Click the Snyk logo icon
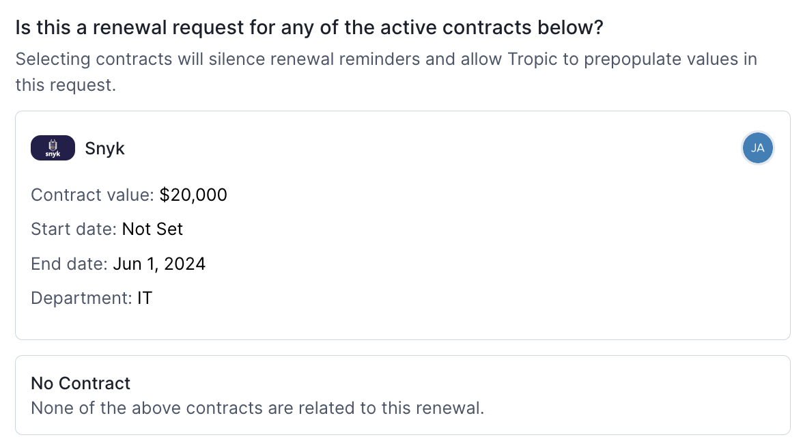This screenshot has height=448, width=803. click(53, 148)
